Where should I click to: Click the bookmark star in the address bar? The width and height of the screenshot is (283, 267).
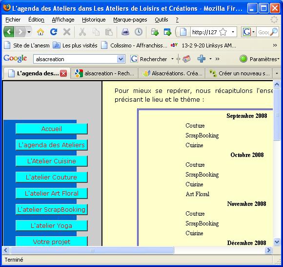point(223,32)
